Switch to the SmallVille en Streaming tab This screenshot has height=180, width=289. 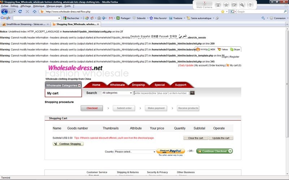click(25, 24)
